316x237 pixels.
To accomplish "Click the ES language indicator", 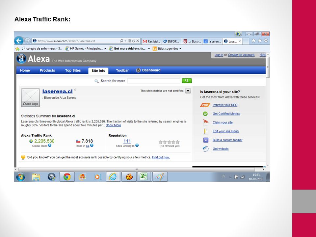I will 223,176.
